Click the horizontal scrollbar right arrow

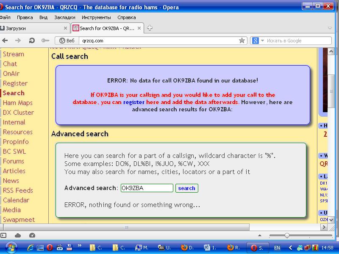(x=324, y=227)
